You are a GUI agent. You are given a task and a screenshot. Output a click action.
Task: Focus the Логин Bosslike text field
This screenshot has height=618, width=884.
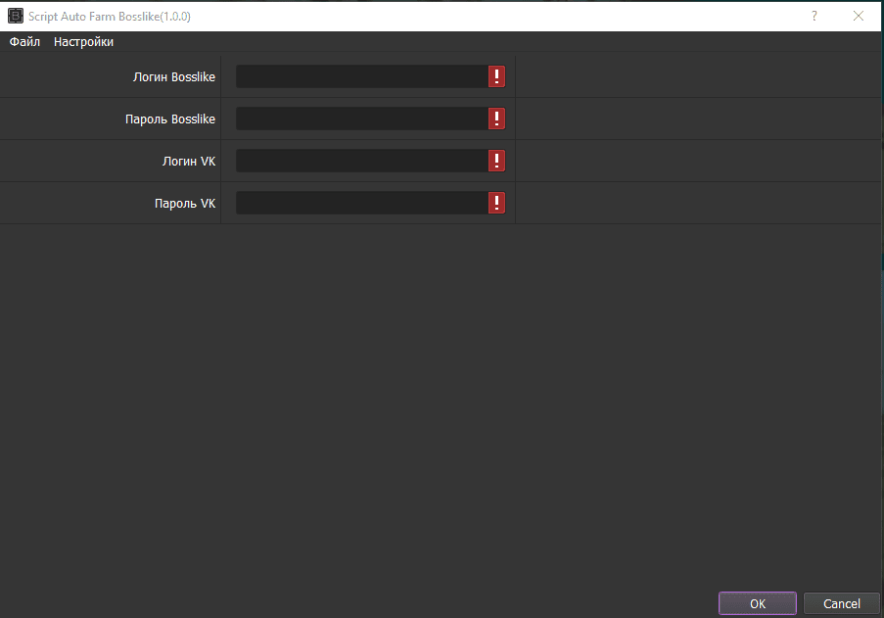361,77
